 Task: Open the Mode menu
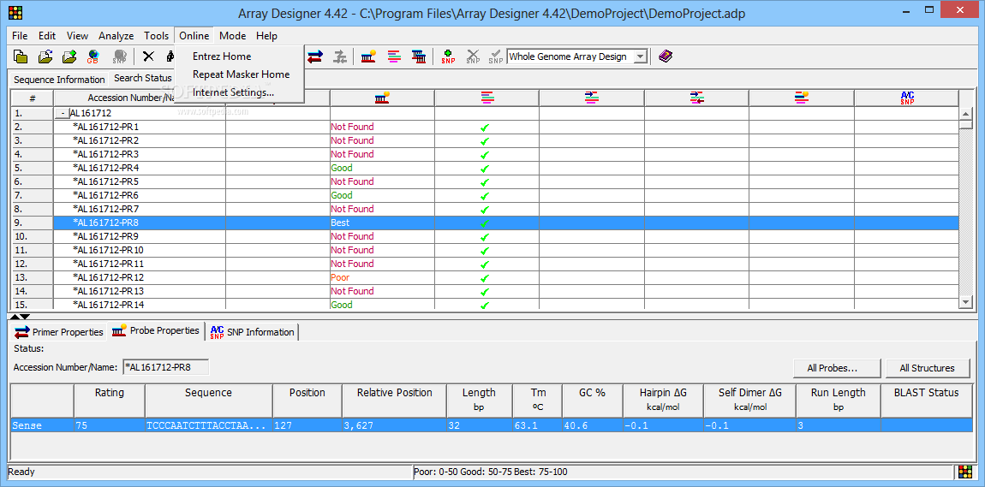click(x=232, y=36)
